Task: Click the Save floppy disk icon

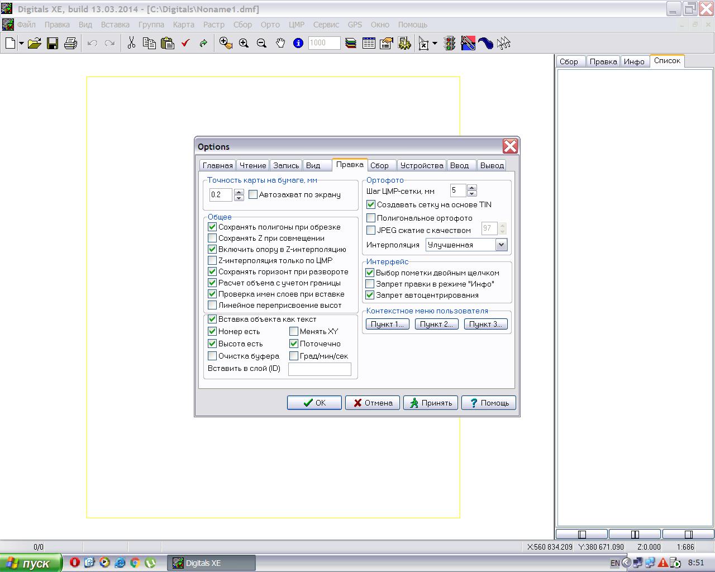Action: [53, 43]
